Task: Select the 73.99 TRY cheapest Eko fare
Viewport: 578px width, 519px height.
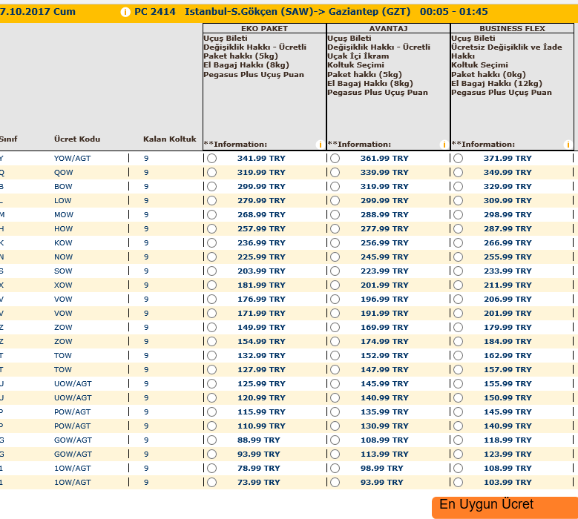Action: 212,483
